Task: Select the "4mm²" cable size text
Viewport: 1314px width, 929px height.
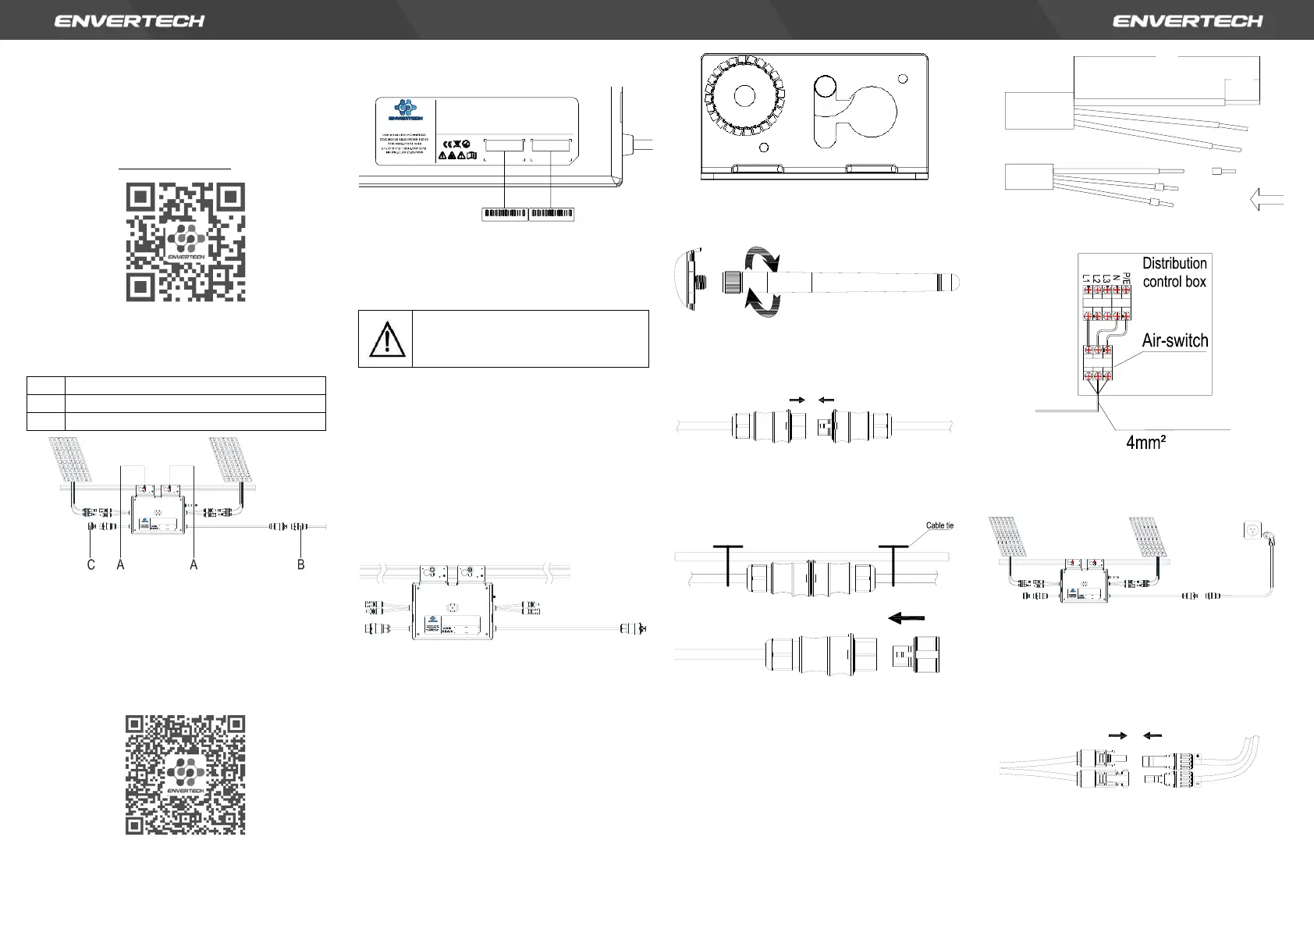Action: tap(1146, 443)
